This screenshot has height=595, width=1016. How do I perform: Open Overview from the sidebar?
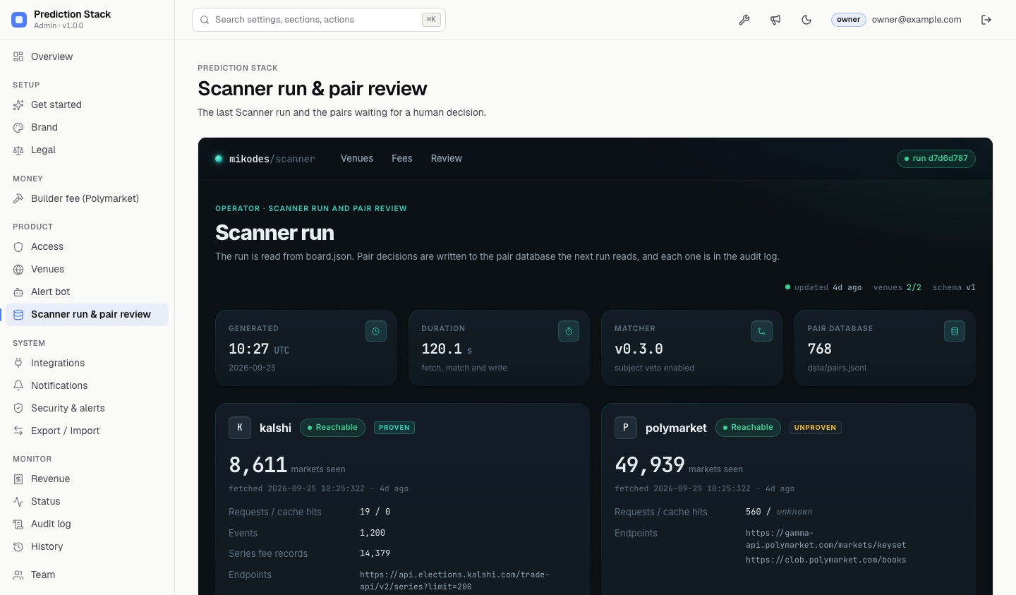[87, 56]
